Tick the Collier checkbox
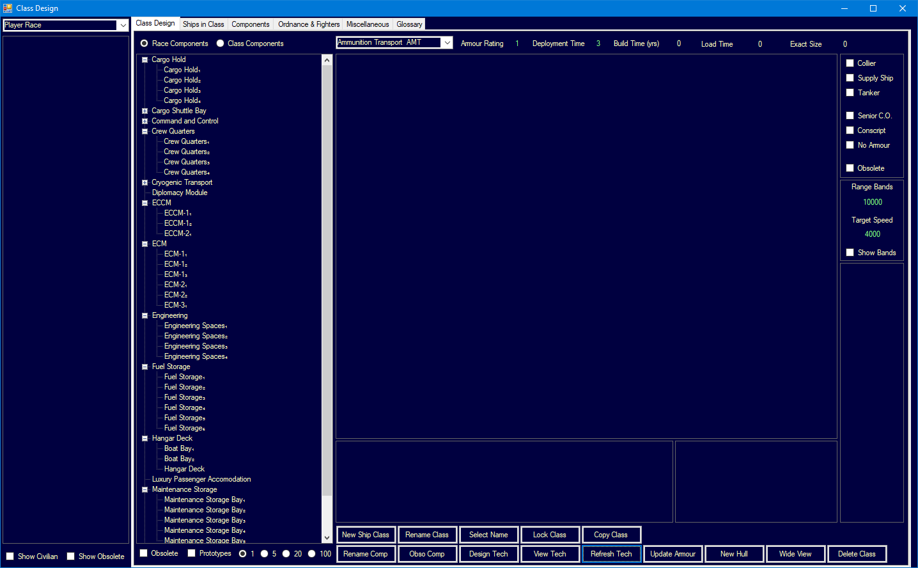The height and width of the screenshot is (568, 918). (850, 63)
